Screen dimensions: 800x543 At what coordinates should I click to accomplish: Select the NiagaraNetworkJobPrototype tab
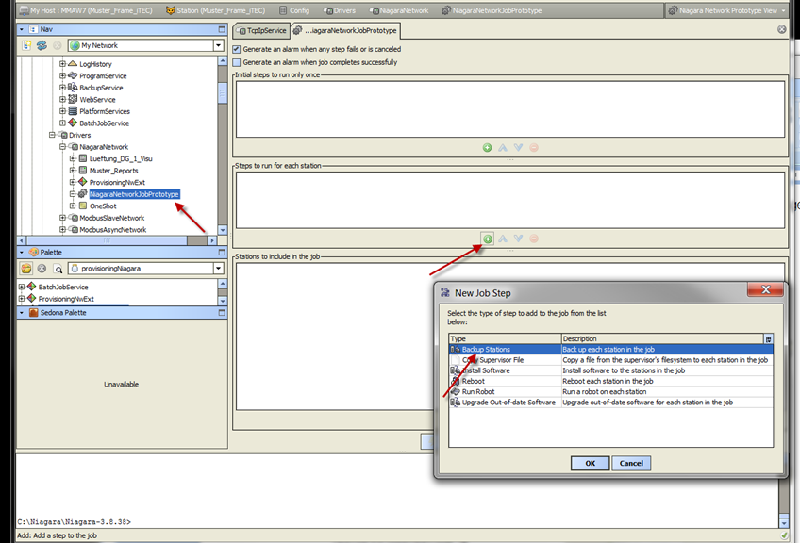(345, 30)
